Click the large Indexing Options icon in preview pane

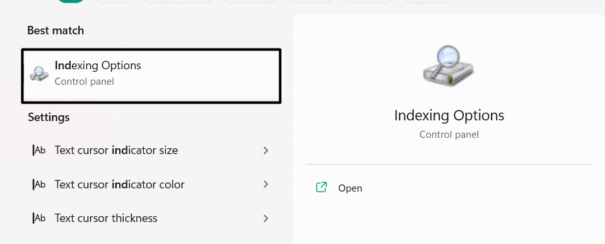point(448,66)
